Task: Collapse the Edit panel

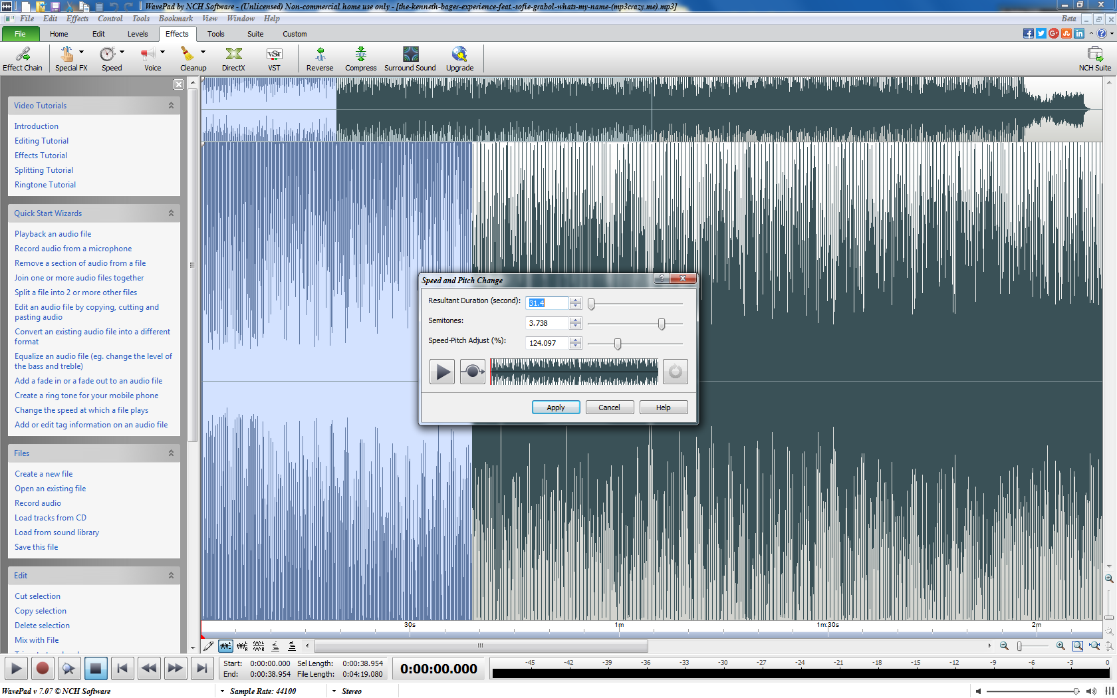Action: 171,576
